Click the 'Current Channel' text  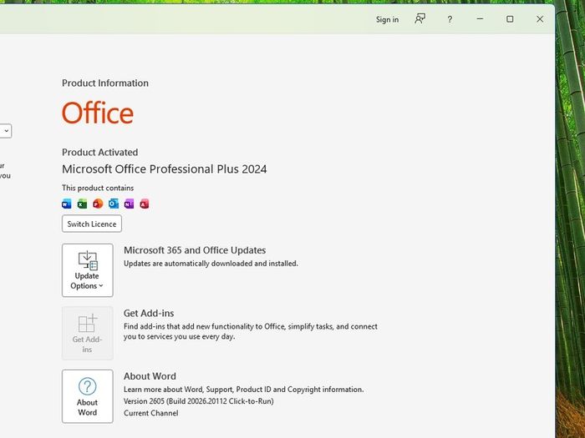(150, 413)
